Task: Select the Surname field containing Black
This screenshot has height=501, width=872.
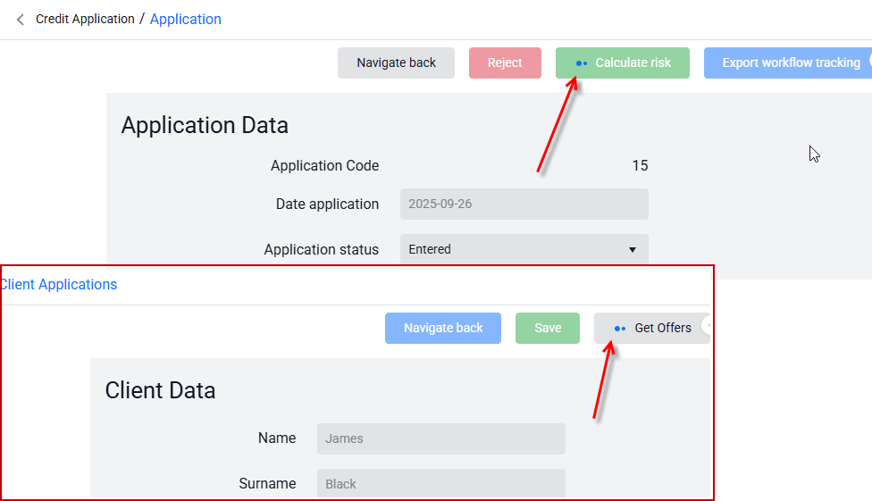Action: [x=441, y=483]
